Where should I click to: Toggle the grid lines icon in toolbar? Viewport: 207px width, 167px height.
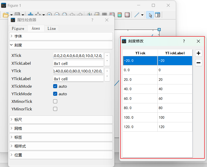[105, 14]
